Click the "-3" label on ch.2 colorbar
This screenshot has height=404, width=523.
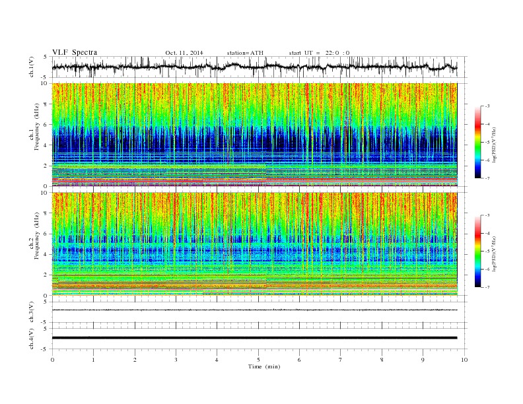click(x=487, y=215)
